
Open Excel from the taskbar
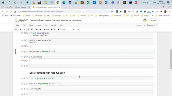pos(88,2)
